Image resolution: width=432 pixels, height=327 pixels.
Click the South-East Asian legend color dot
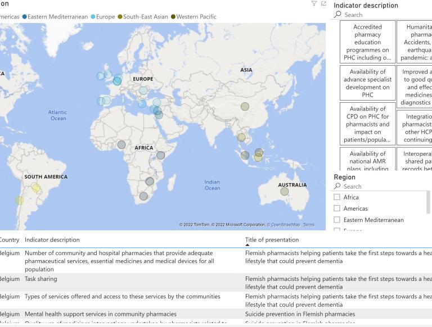pos(120,17)
